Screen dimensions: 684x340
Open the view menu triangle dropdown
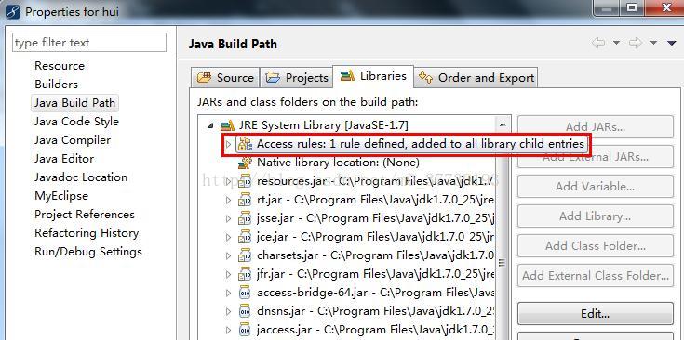[672, 43]
